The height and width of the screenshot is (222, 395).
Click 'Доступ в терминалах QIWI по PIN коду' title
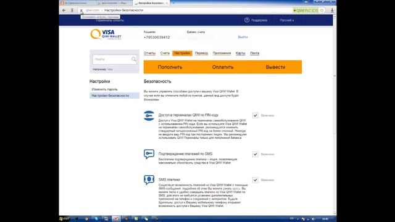(188, 115)
